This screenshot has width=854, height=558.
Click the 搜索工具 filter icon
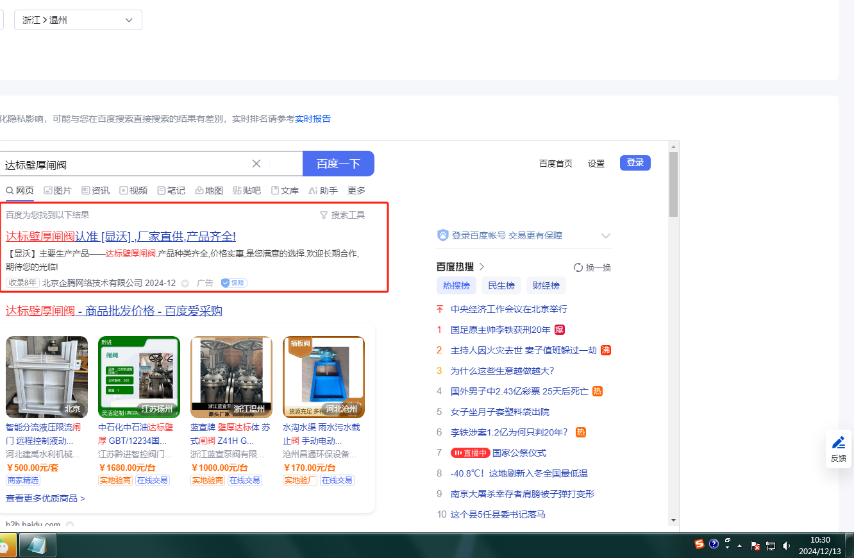[324, 216]
